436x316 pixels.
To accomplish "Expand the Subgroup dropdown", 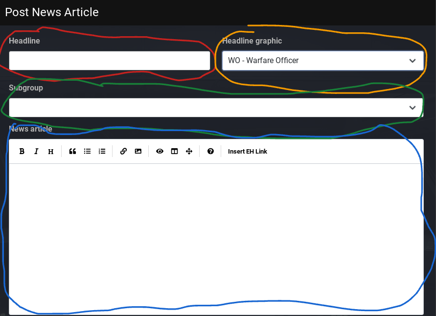I will [216, 108].
